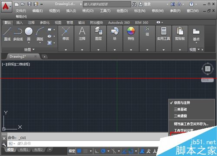Toggle polar tracking in the status bar

tap(103, 151)
